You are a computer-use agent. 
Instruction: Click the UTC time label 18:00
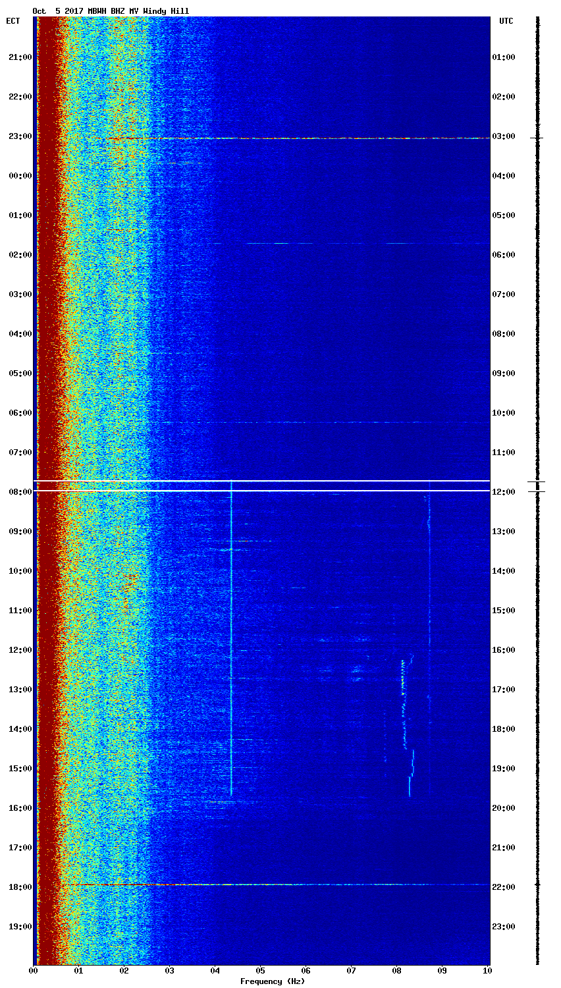pyautogui.click(x=504, y=729)
